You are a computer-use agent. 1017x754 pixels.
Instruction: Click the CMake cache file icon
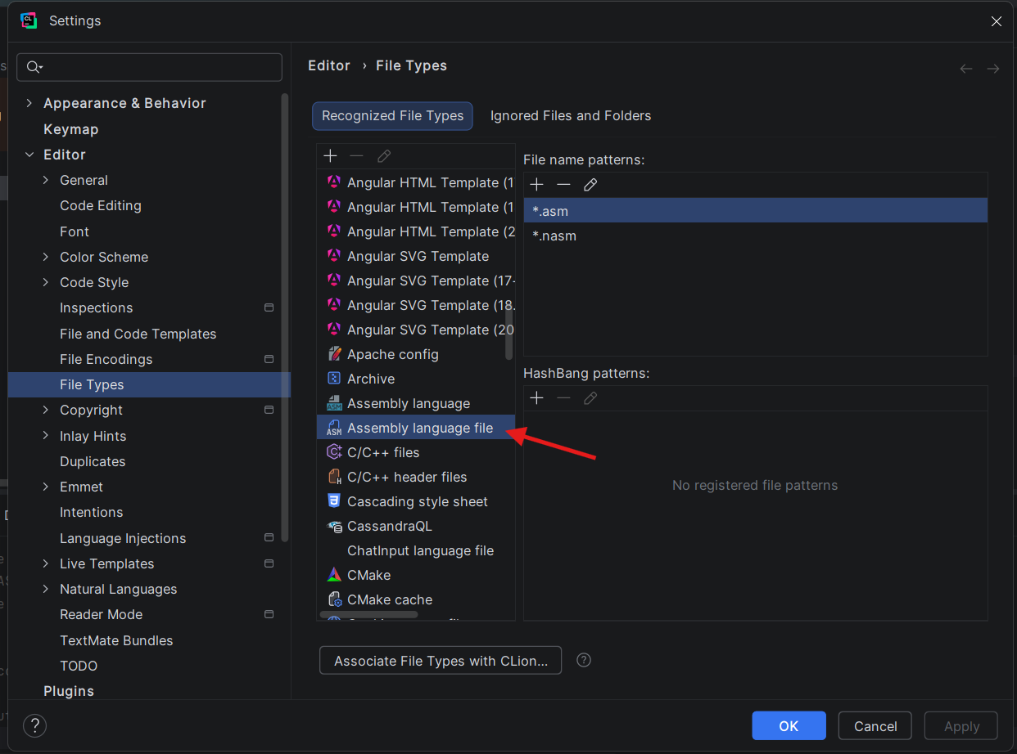coord(334,599)
